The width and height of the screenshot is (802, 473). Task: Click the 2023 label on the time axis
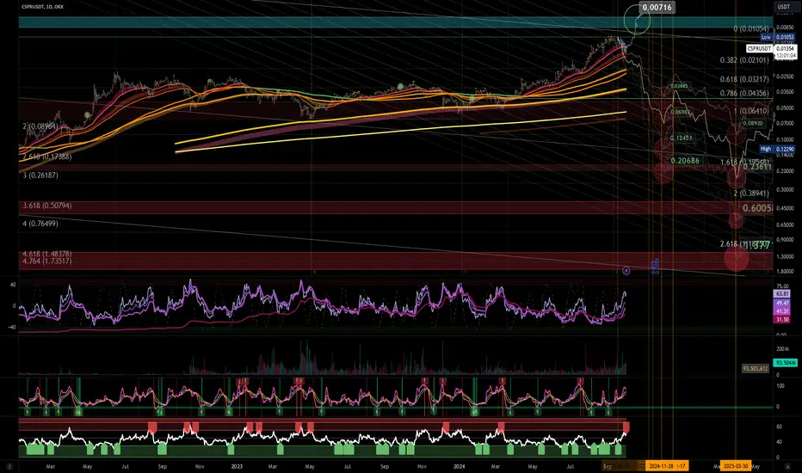point(237,466)
